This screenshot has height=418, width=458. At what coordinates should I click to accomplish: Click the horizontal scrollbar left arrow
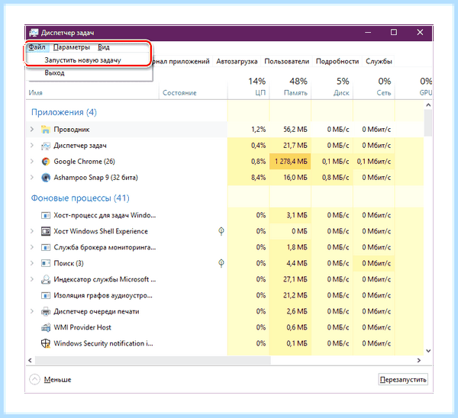coord(30,361)
